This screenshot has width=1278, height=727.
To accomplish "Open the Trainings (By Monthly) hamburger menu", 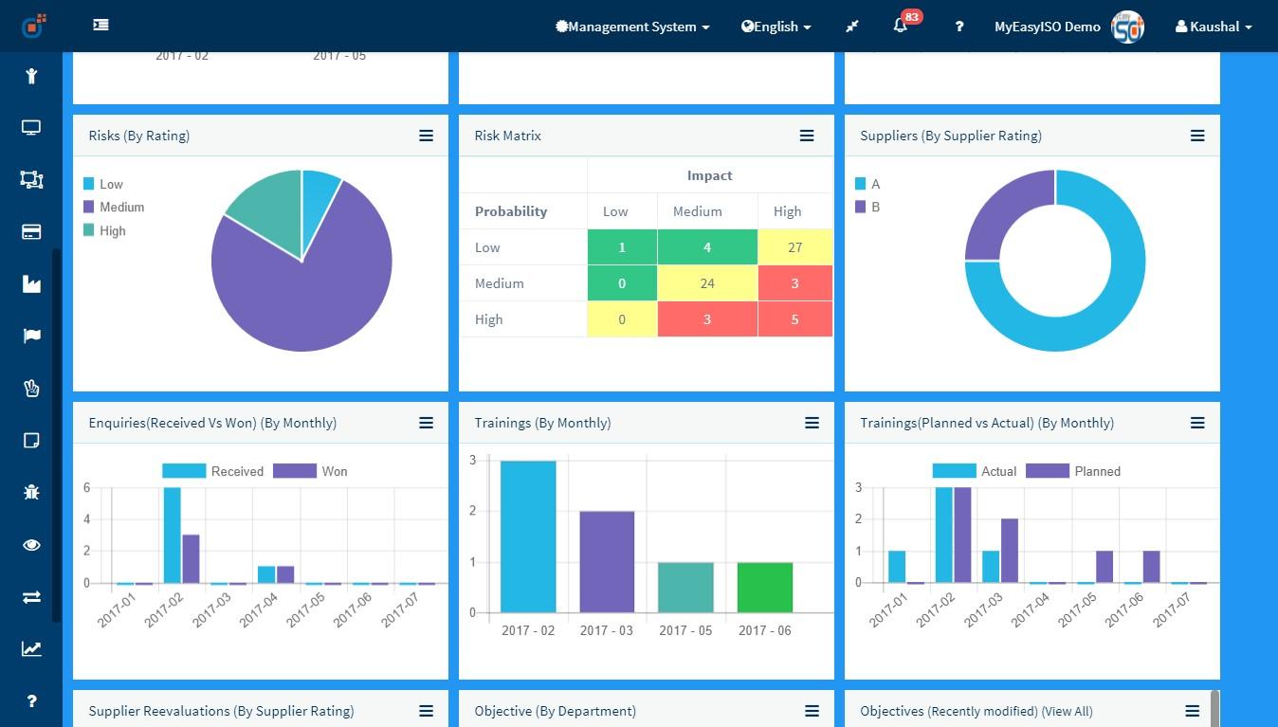I will 812,423.
